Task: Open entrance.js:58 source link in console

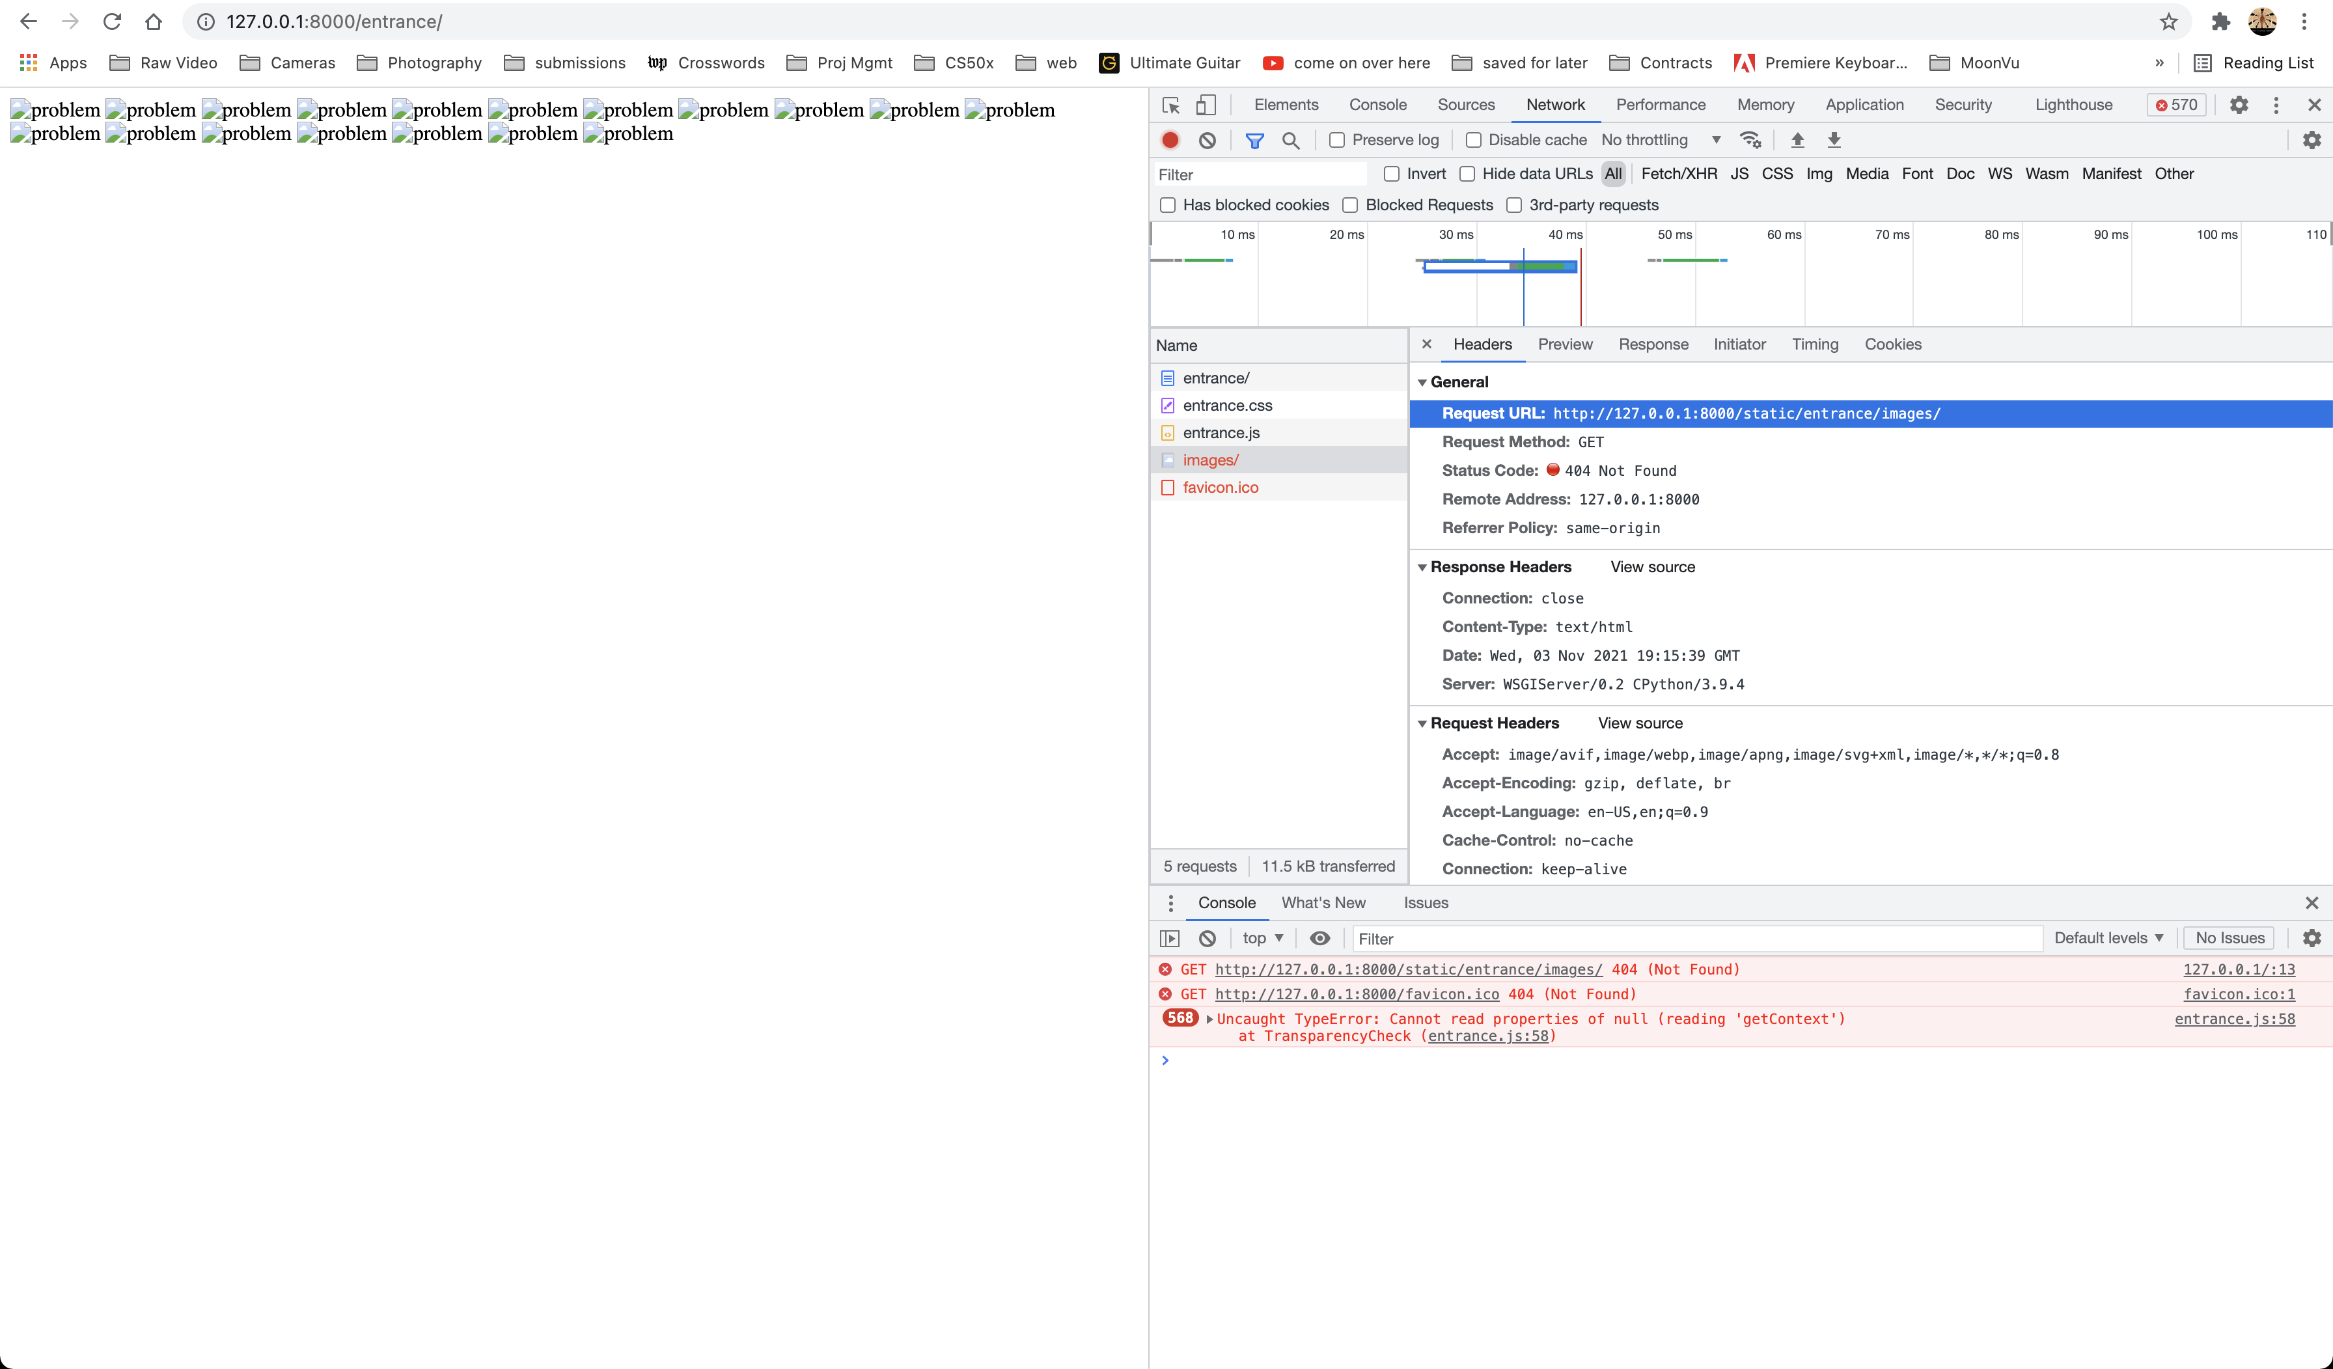Action: tap(2234, 1019)
